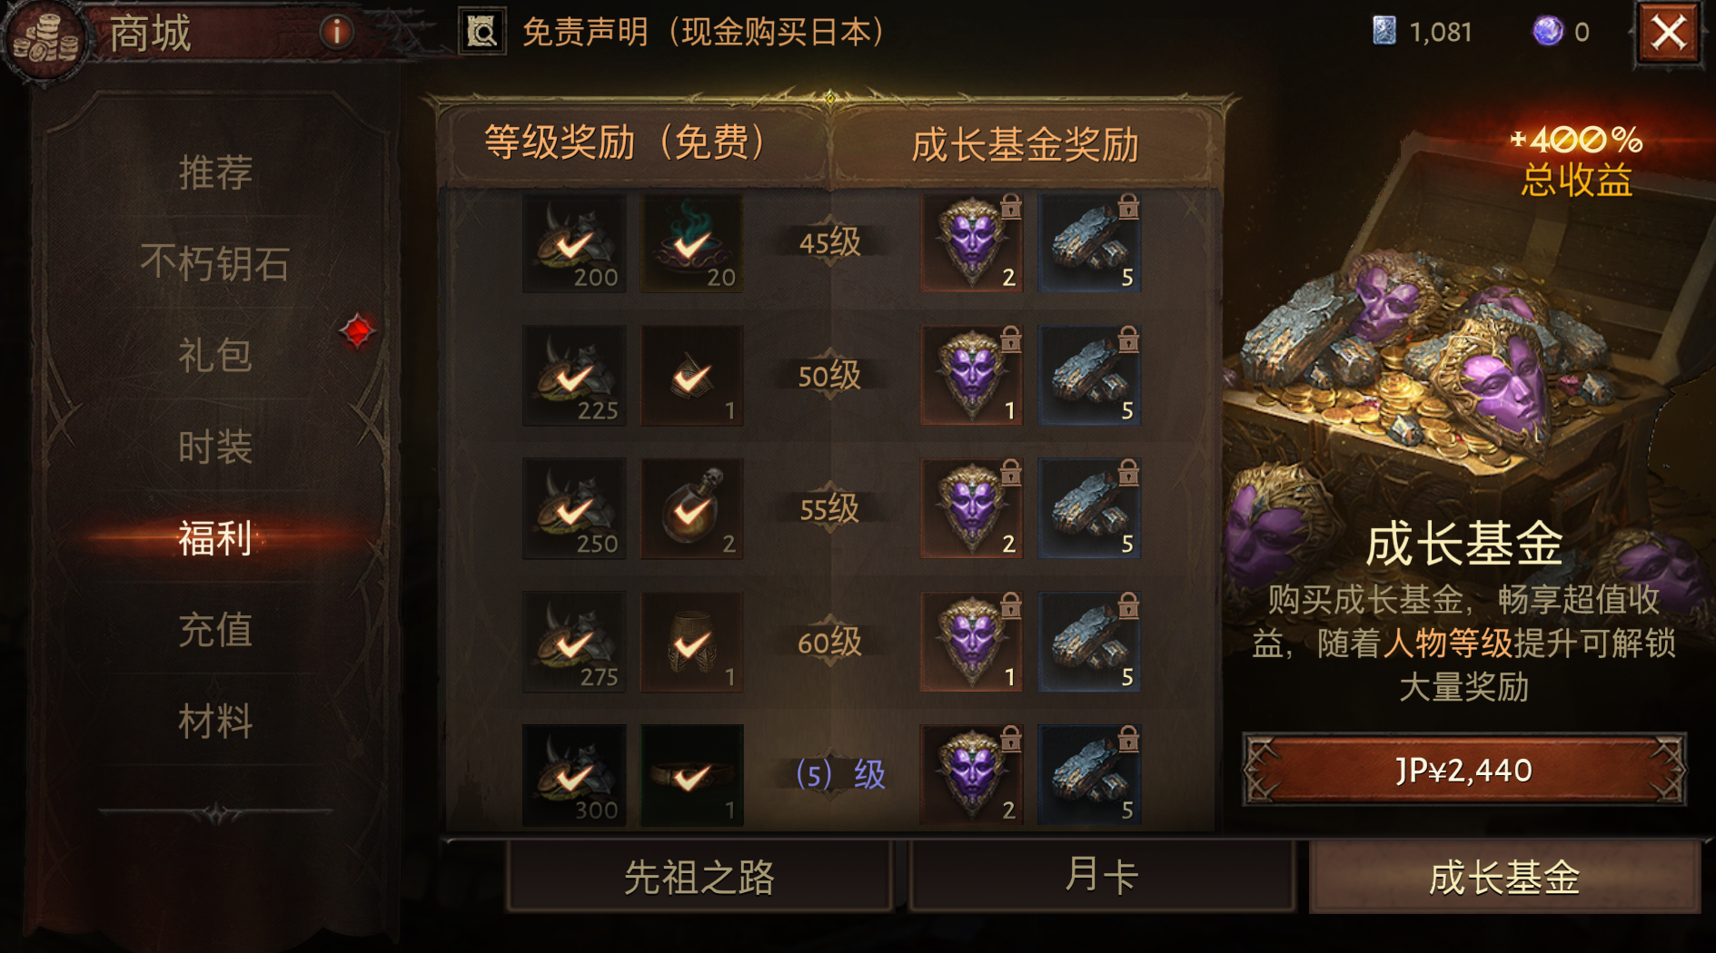The image size is (1716, 953).
Task: Click the info icon beside 商城
Action: 336,33
